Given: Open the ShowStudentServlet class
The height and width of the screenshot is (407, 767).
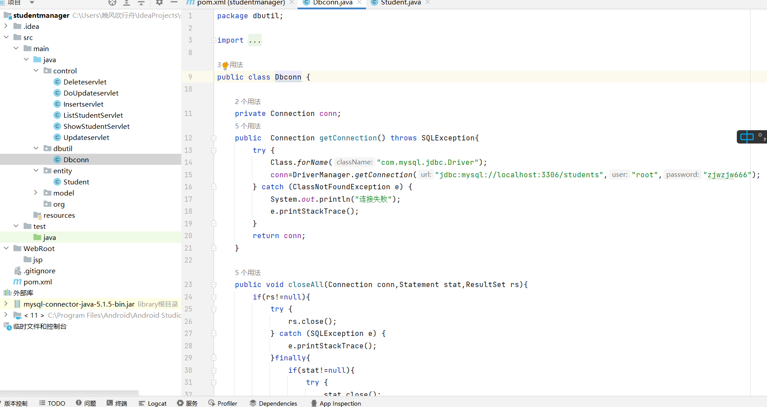Looking at the screenshot, I should click(96, 126).
